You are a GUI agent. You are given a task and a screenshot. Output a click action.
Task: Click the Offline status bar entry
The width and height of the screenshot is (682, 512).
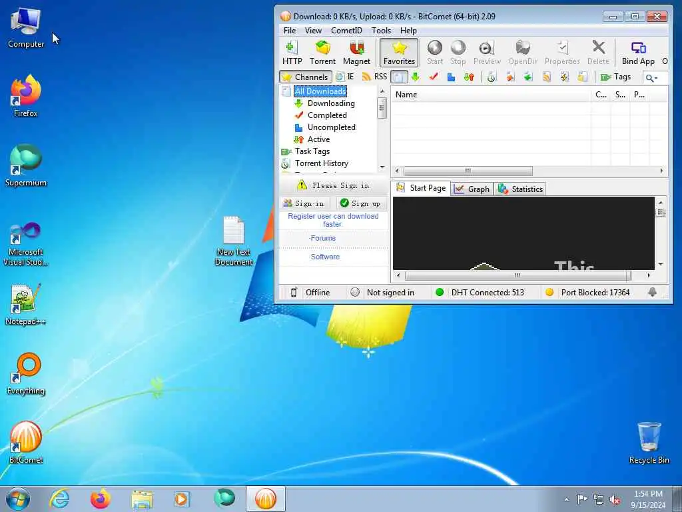pyautogui.click(x=310, y=293)
